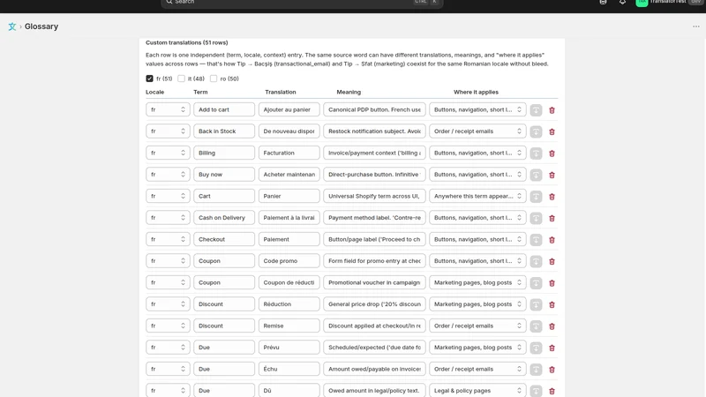
Task: Delete the Add to cart row
Action: 552,110
